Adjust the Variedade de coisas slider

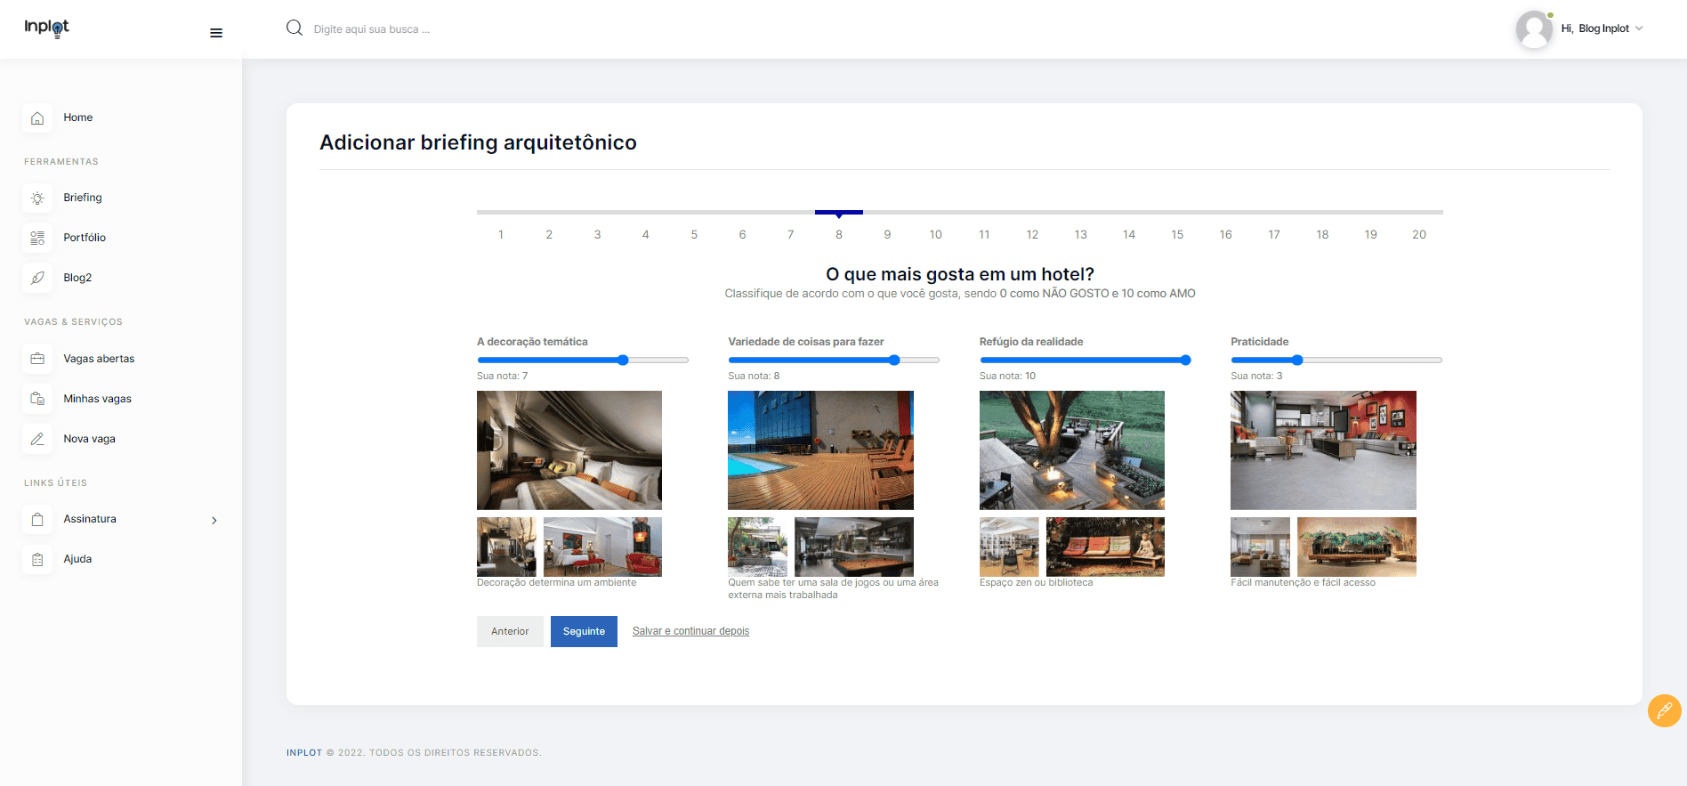coord(834,361)
